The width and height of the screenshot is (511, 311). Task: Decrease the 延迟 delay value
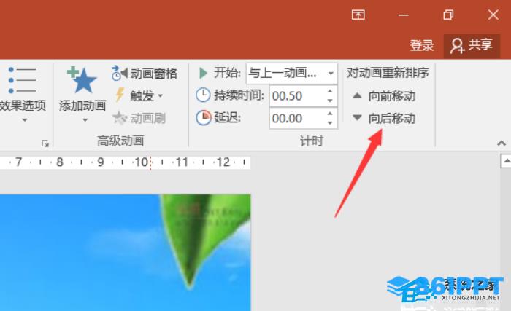pos(330,122)
